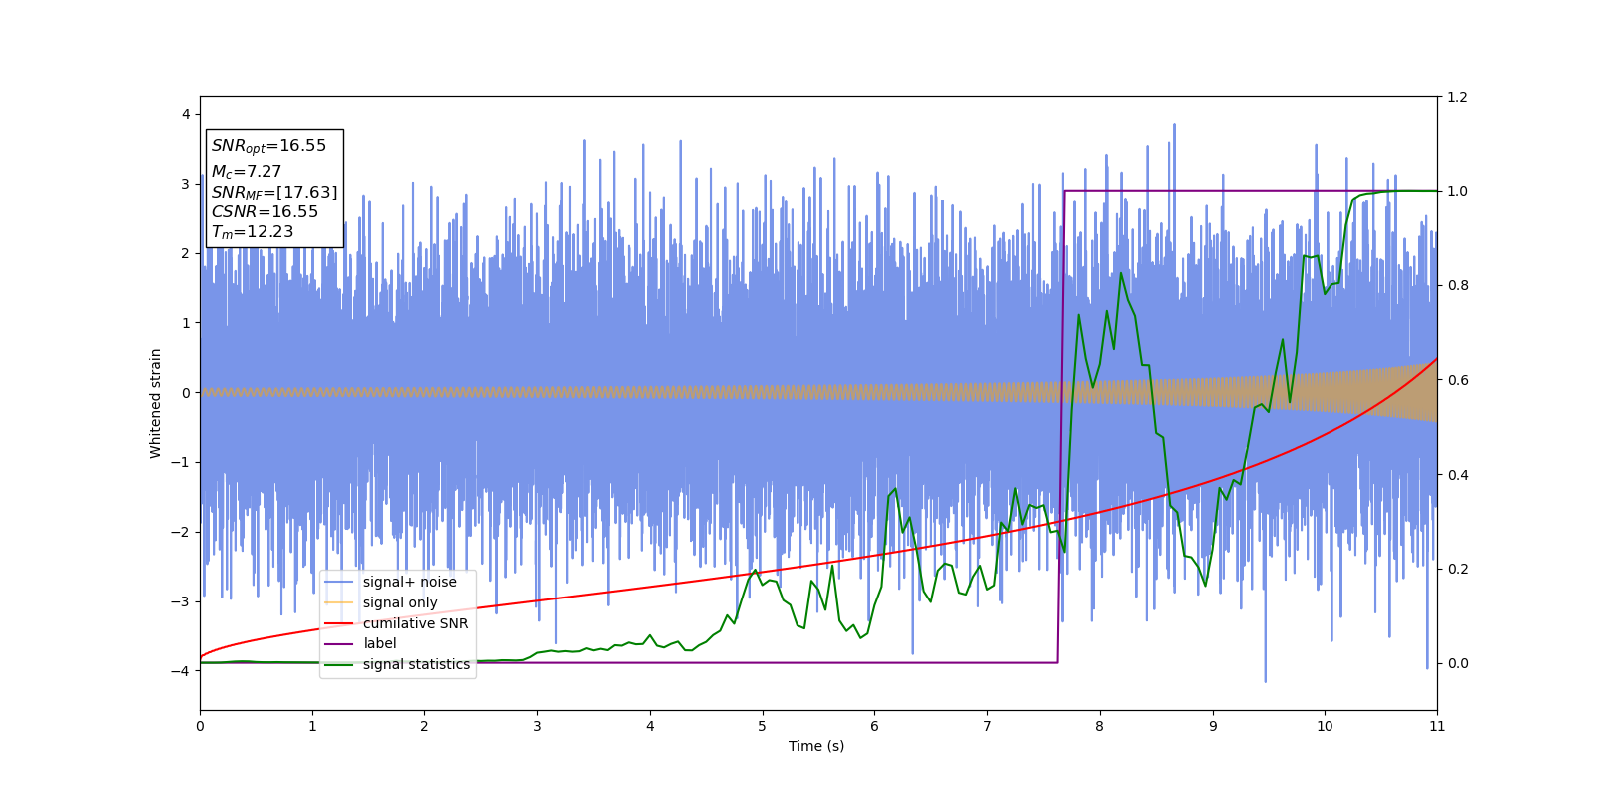The width and height of the screenshot is (1597, 798).
Task: Click the 'Whitened strain' y-axis label
Action: pyautogui.click(x=156, y=403)
